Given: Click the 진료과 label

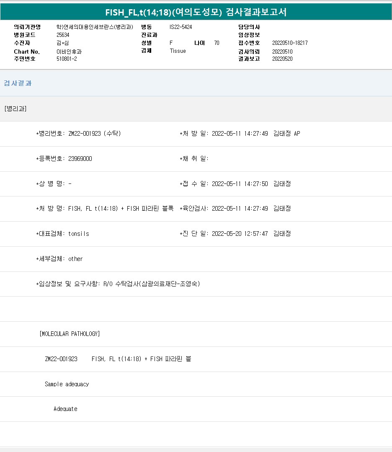Looking at the screenshot, I should (150, 35).
